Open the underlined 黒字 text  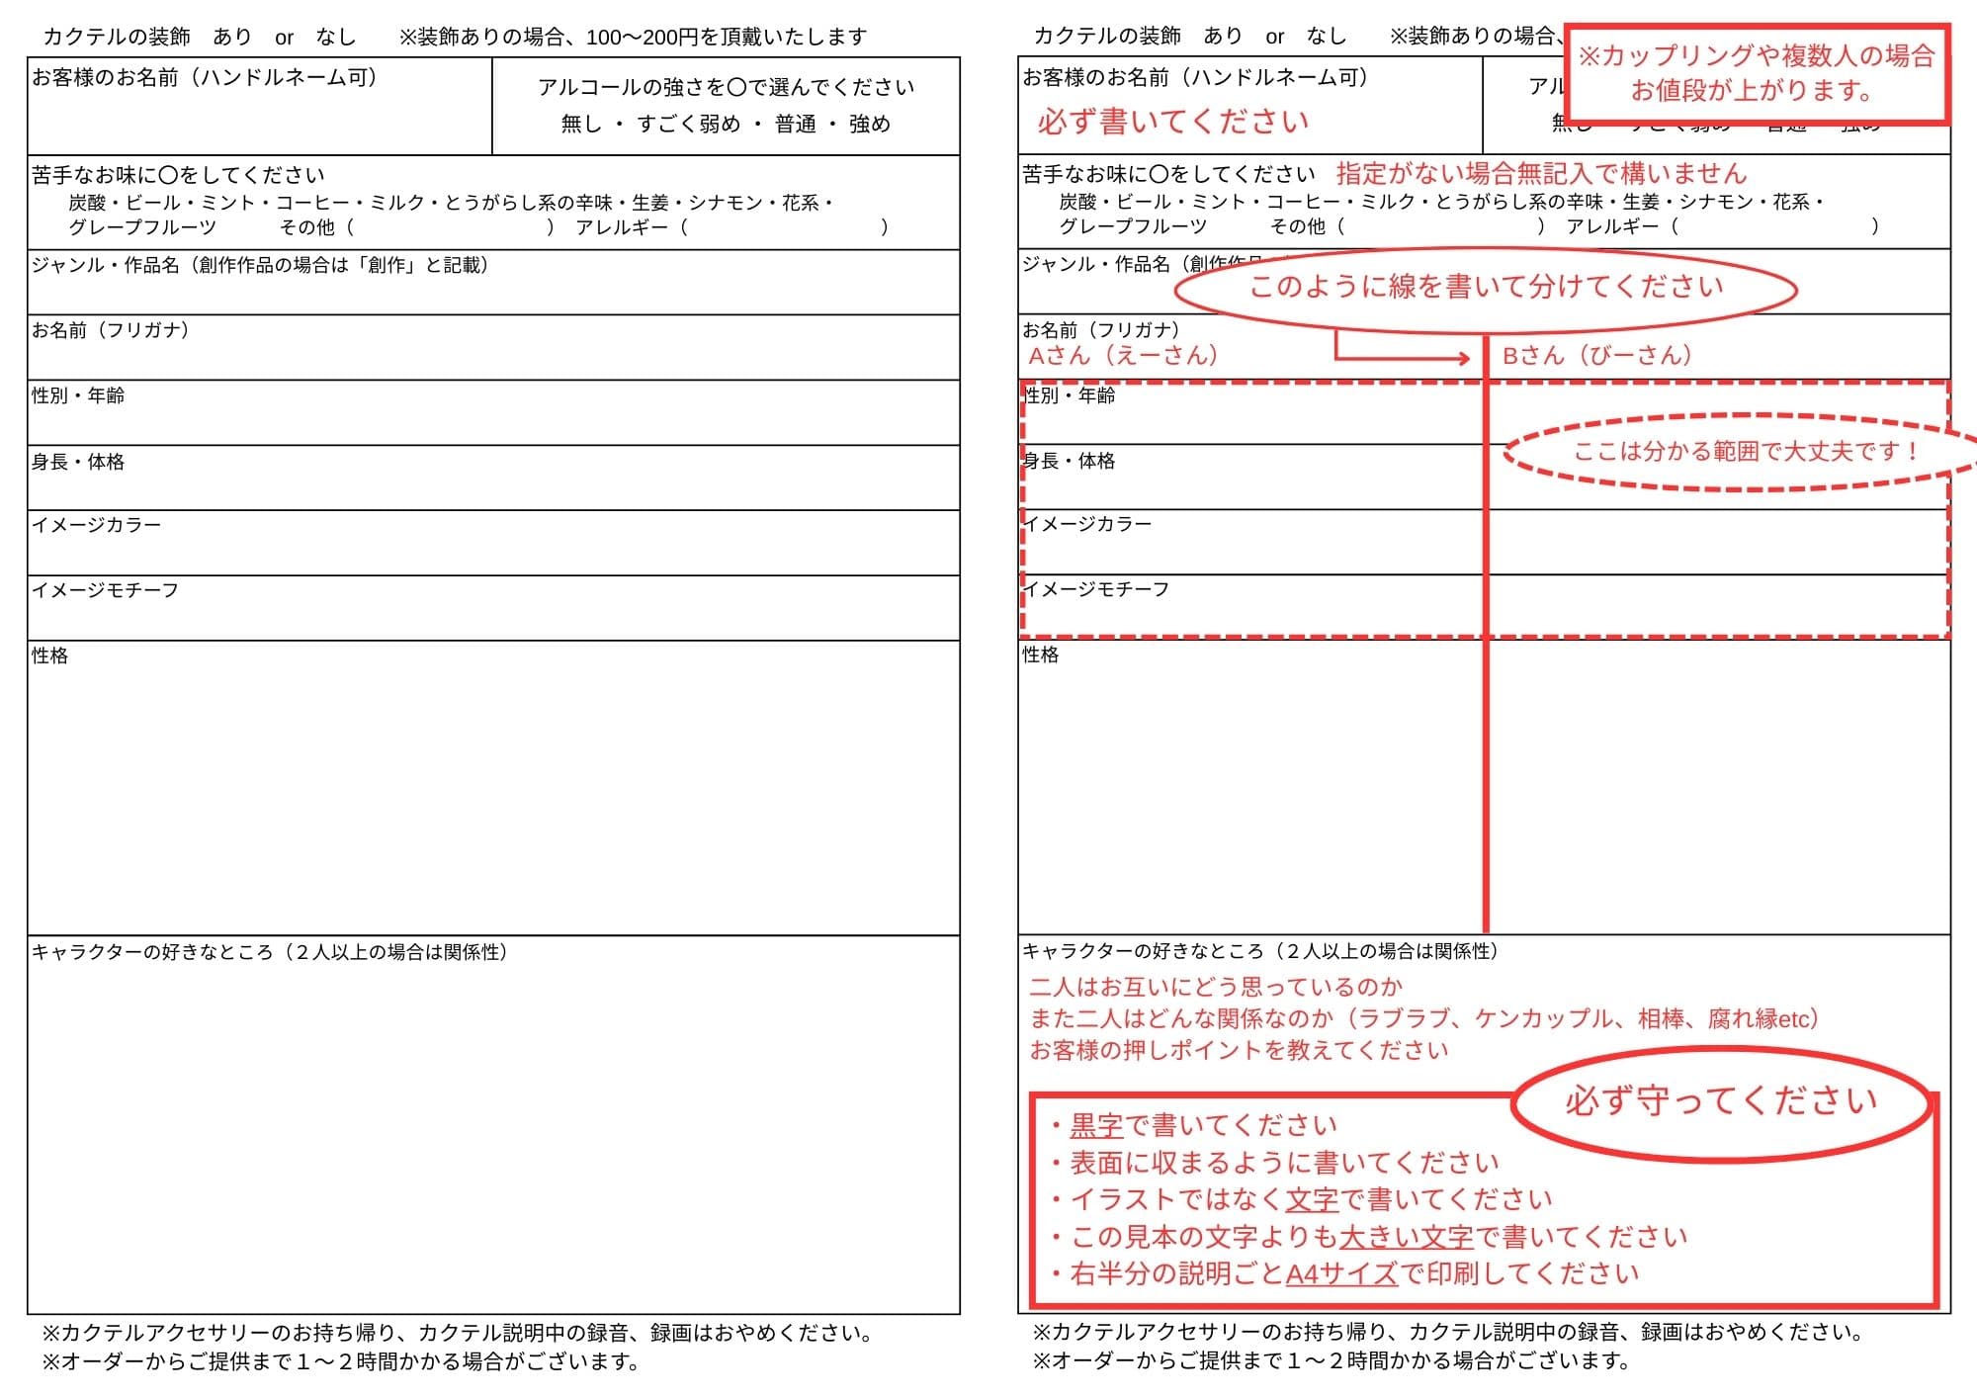point(1096,1125)
